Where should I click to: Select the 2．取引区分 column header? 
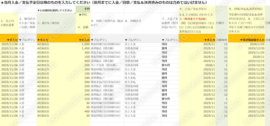(x=28, y=23)
